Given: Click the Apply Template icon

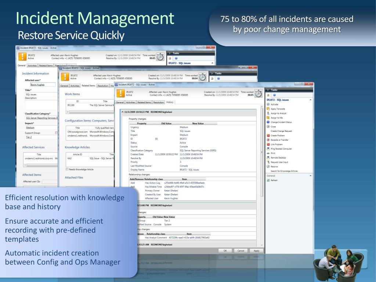Looking at the screenshot, I should tap(268, 109).
